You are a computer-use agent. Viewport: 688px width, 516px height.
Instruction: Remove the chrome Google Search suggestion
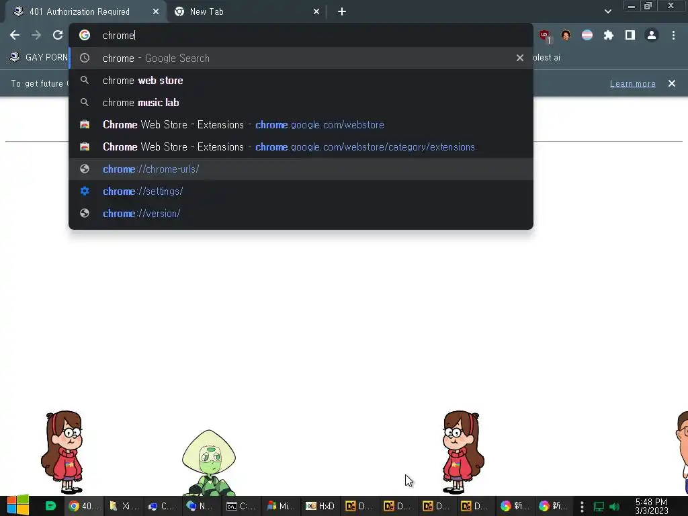[x=520, y=58]
